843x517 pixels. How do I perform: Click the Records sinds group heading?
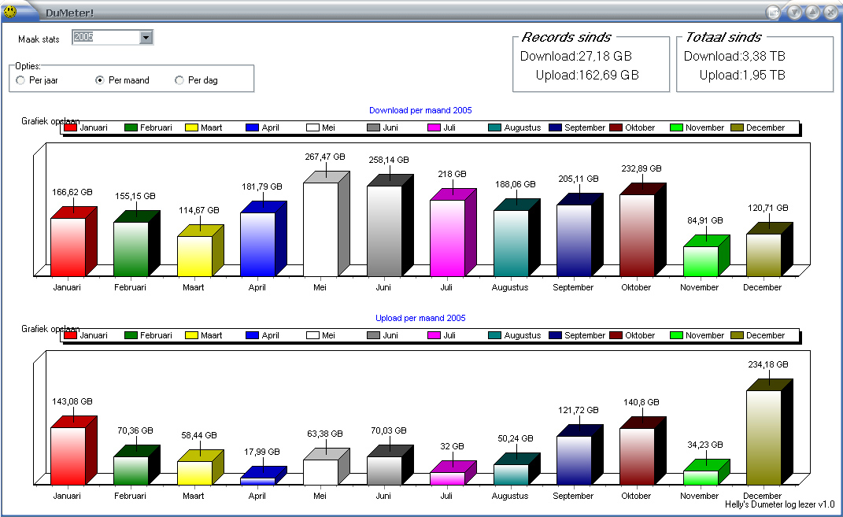566,37
